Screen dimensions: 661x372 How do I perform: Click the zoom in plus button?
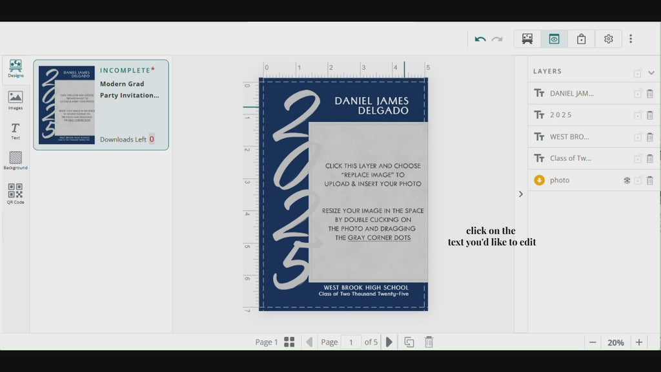pyautogui.click(x=639, y=342)
